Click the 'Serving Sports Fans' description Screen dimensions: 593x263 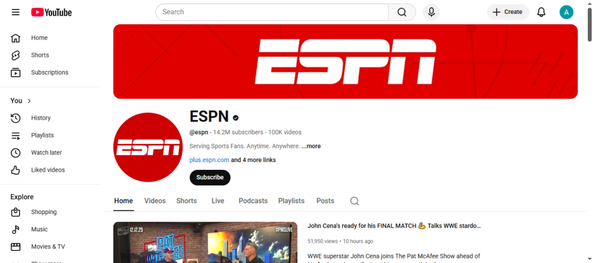coord(245,146)
